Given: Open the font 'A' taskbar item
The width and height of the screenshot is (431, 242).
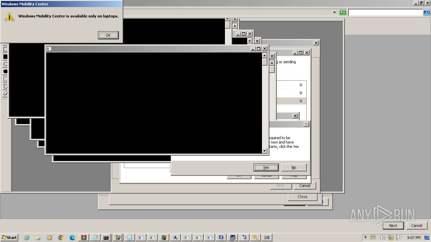Looking at the screenshot, I should [267, 238].
